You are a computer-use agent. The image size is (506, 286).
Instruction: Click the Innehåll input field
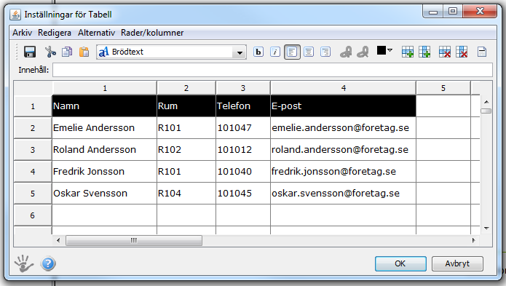pos(273,70)
